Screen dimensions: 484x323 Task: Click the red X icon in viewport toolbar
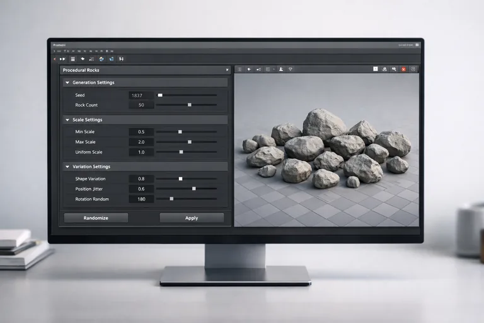(x=403, y=69)
